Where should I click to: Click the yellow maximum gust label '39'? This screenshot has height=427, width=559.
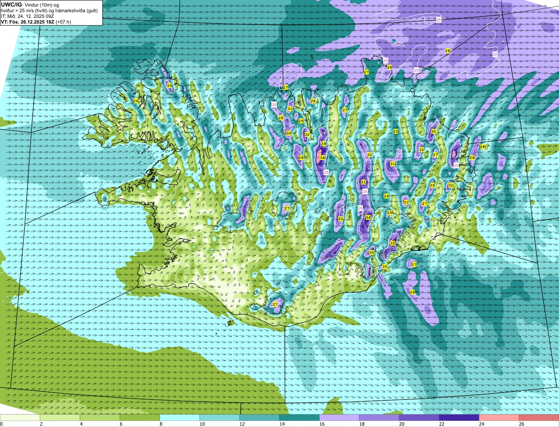tap(324, 144)
